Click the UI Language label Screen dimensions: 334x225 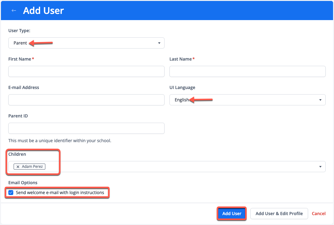click(x=182, y=87)
